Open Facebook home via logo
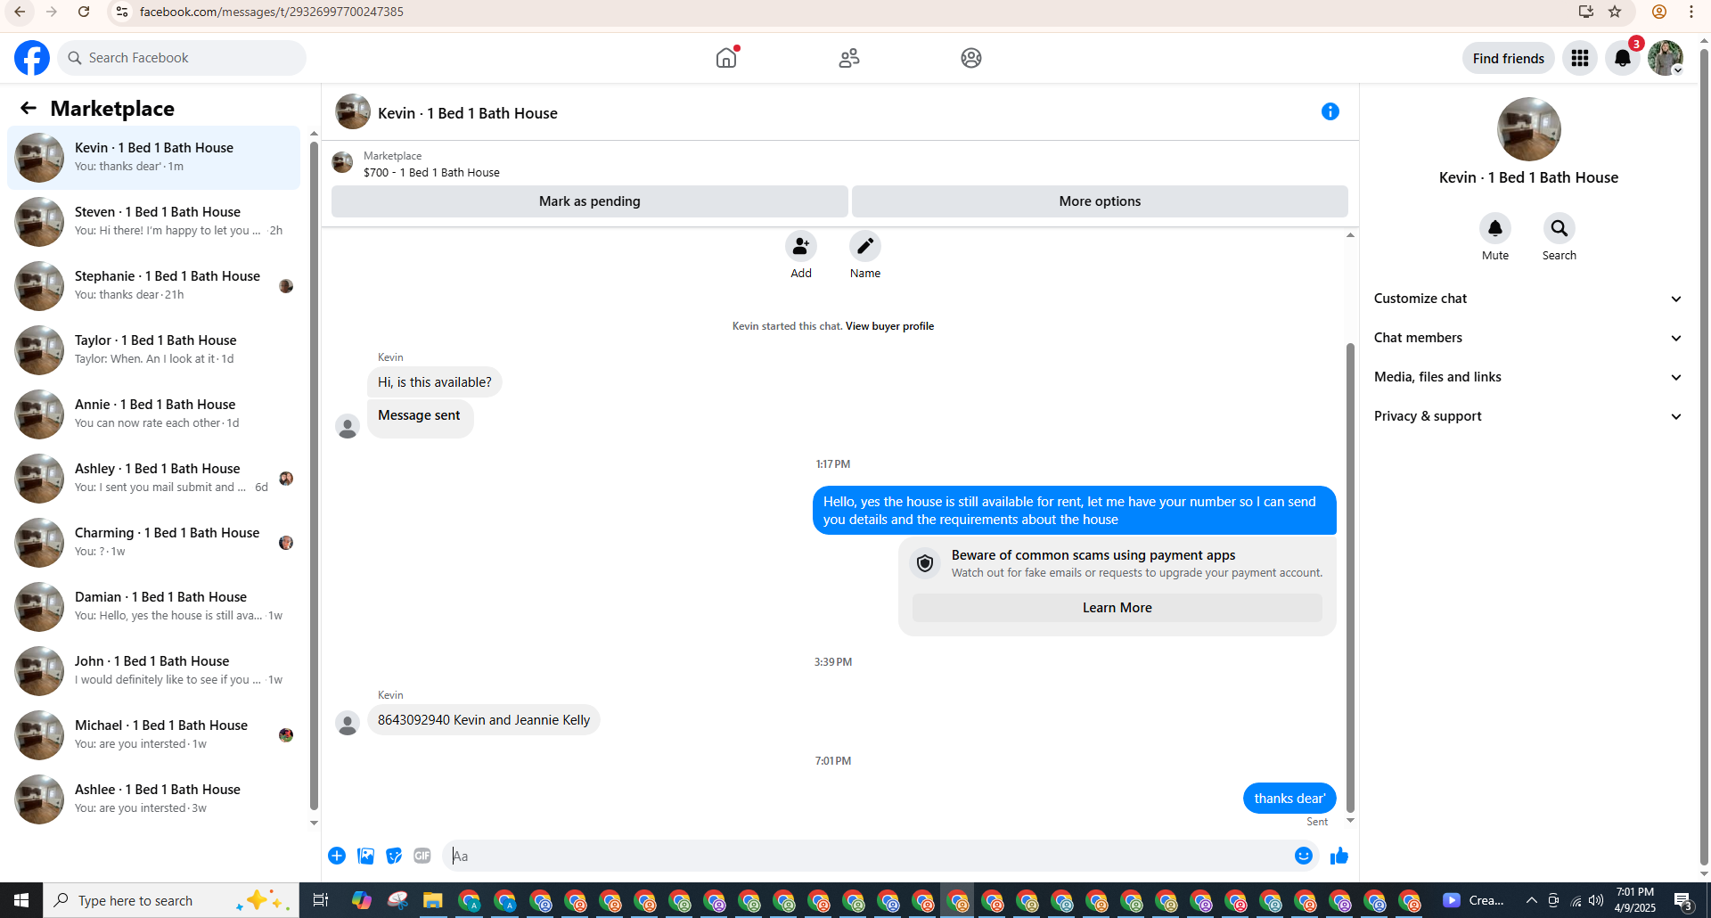Viewport: 1711px width, 918px height. click(32, 58)
